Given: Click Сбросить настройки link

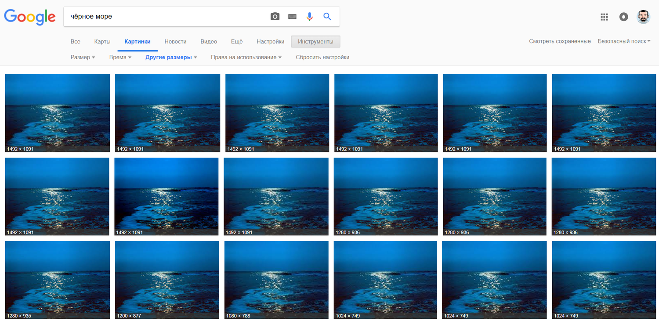Looking at the screenshot, I should pyautogui.click(x=322, y=58).
